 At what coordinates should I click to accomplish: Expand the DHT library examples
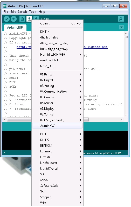57,134
